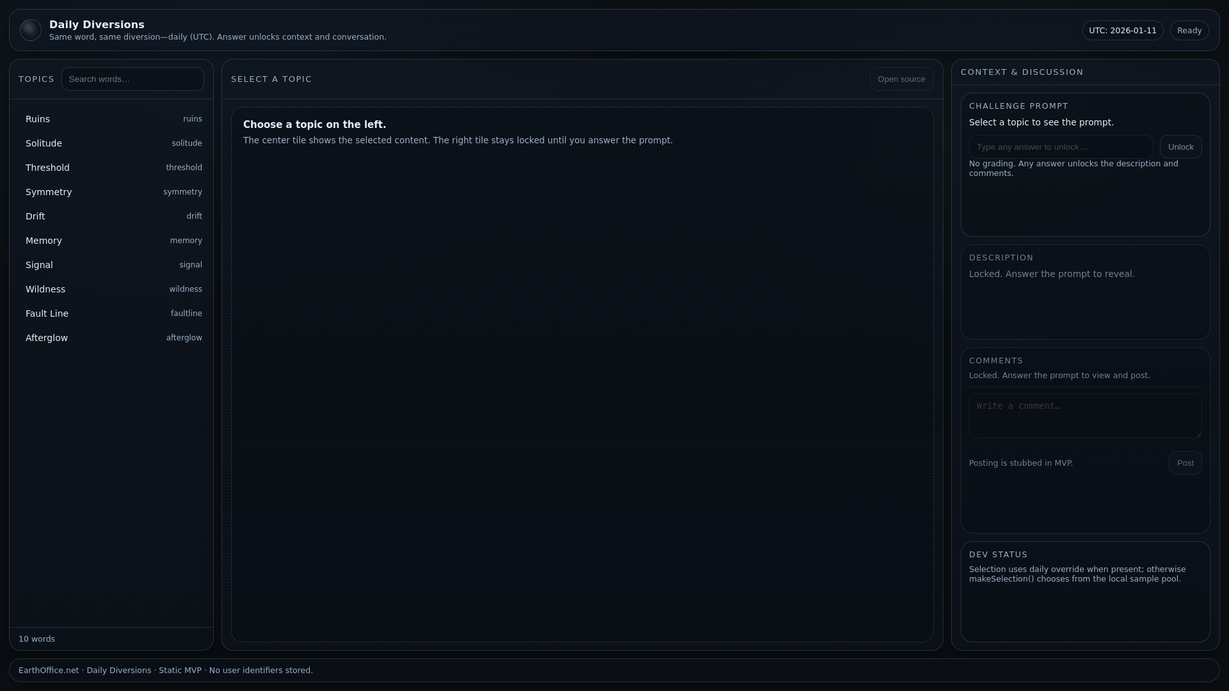The width and height of the screenshot is (1229, 691).
Task: Choose the Afterglow topic
Action: pos(111,338)
